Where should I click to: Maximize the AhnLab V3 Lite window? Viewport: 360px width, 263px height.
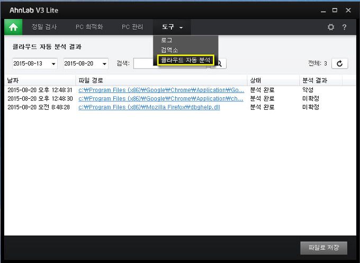335,11
